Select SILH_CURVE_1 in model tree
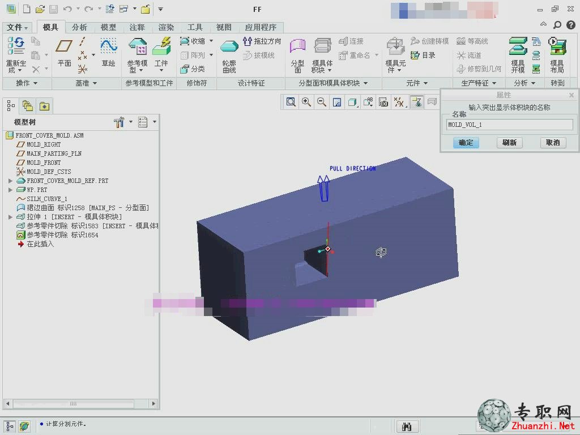 coord(46,199)
